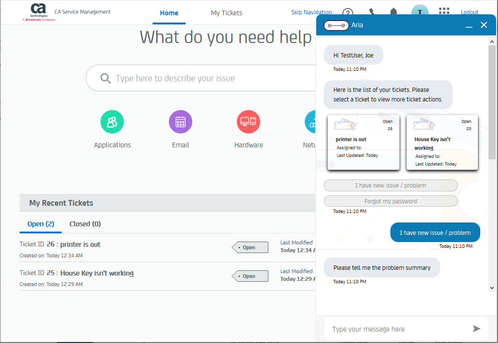
Task: Click the chat vertical scrollbar thumb
Action: [492, 102]
